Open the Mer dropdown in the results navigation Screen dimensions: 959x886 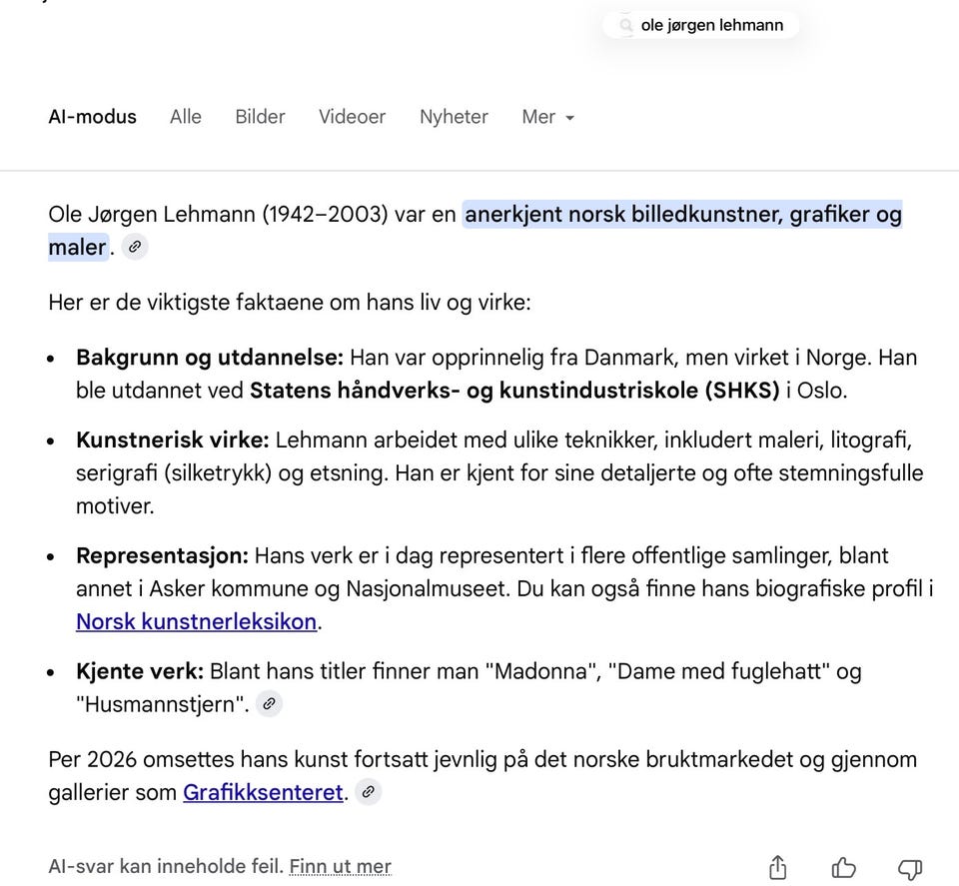(x=547, y=117)
